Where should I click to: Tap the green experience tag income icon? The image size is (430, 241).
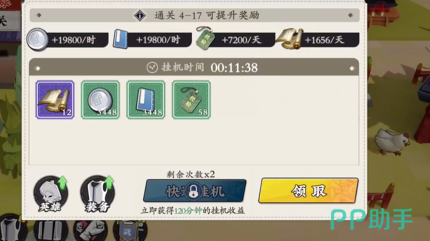(206, 38)
